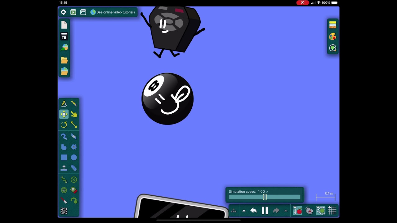The image size is (397, 223).
Task: Select the Chain tool
Action: coord(74,168)
